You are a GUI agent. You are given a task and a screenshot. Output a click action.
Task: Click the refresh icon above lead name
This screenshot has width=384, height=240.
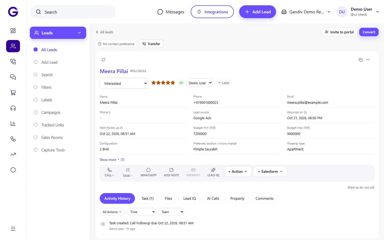(103, 60)
